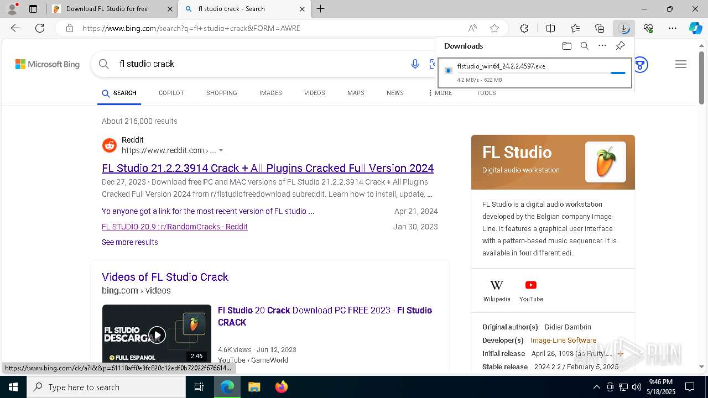
Task: Open Wikipedia link for FL Studio
Action: click(x=497, y=291)
